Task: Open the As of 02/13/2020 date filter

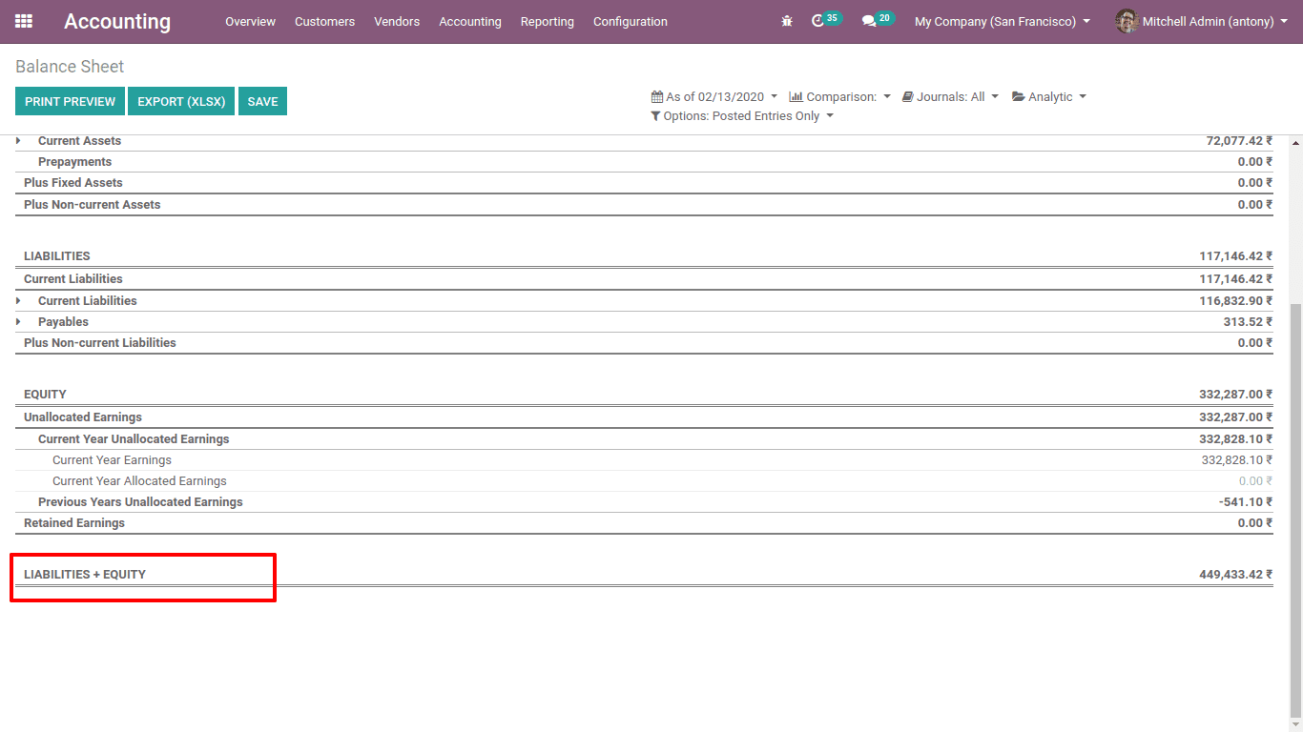Action: (x=714, y=96)
